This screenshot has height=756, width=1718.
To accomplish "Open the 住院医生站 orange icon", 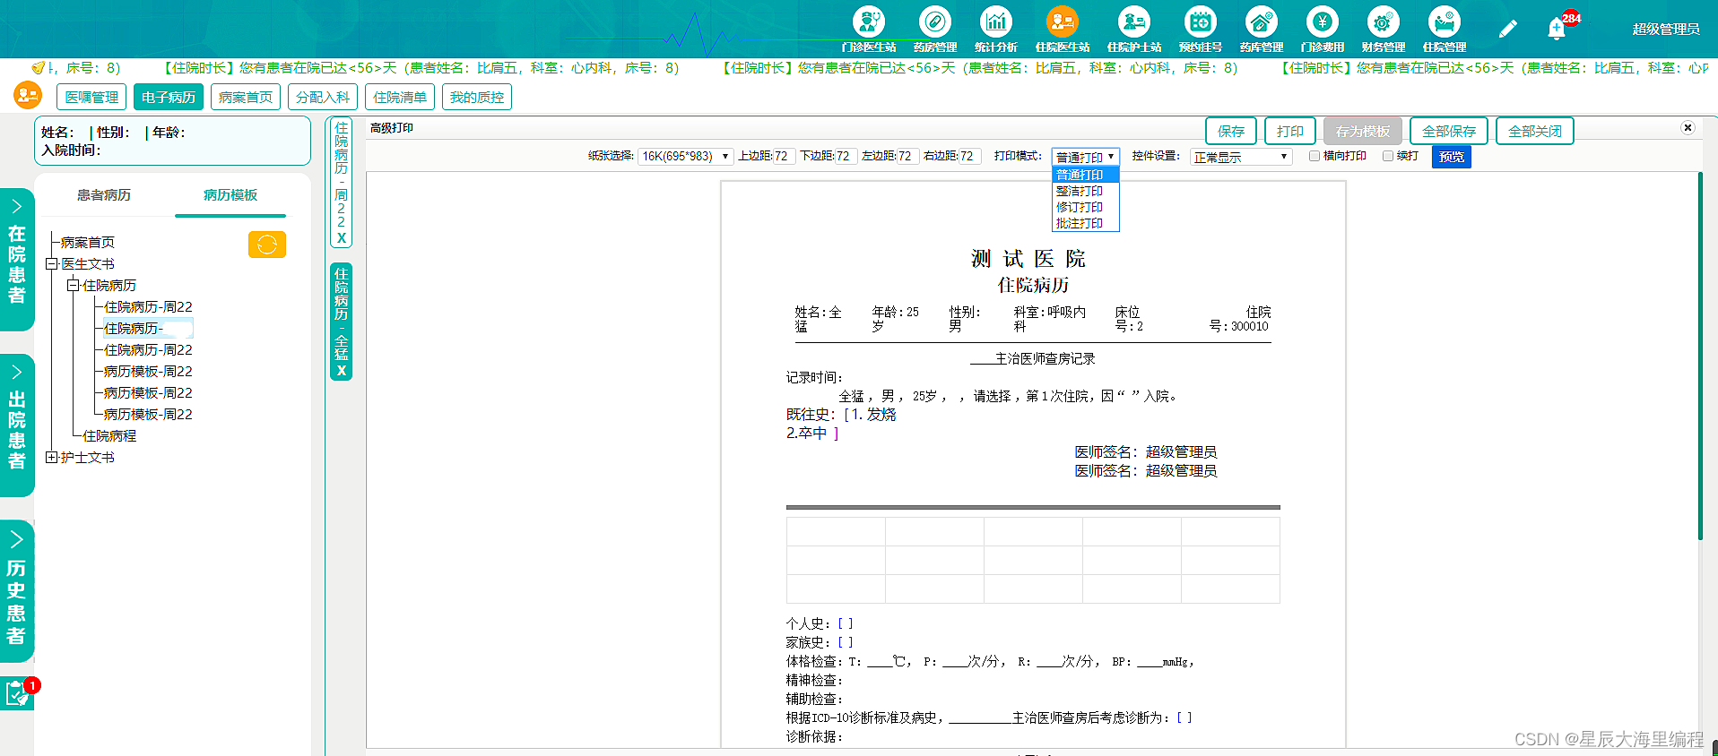I will click(x=1062, y=21).
